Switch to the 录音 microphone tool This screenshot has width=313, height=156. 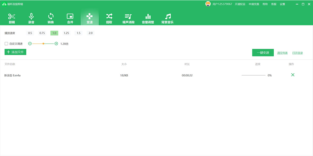pos(31,18)
